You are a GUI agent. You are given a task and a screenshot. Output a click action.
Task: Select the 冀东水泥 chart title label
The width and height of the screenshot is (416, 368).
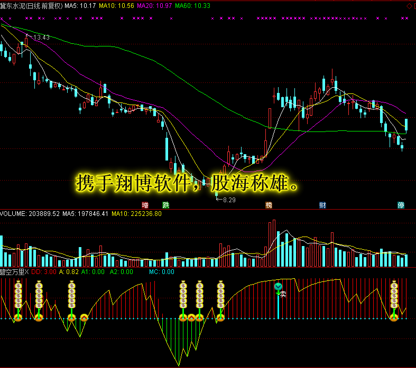tap(31, 6)
